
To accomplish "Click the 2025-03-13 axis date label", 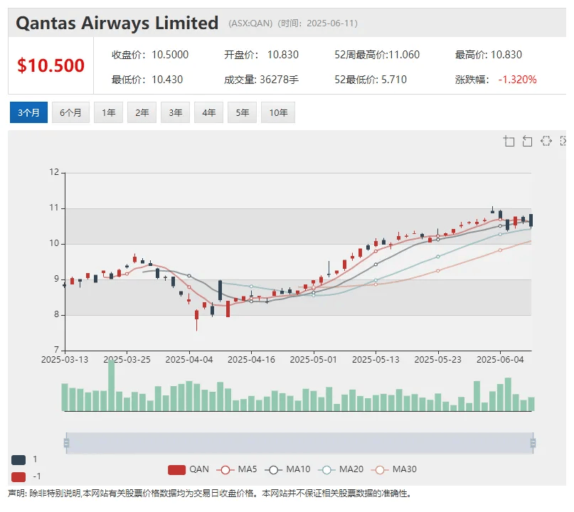I will [65, 360].
